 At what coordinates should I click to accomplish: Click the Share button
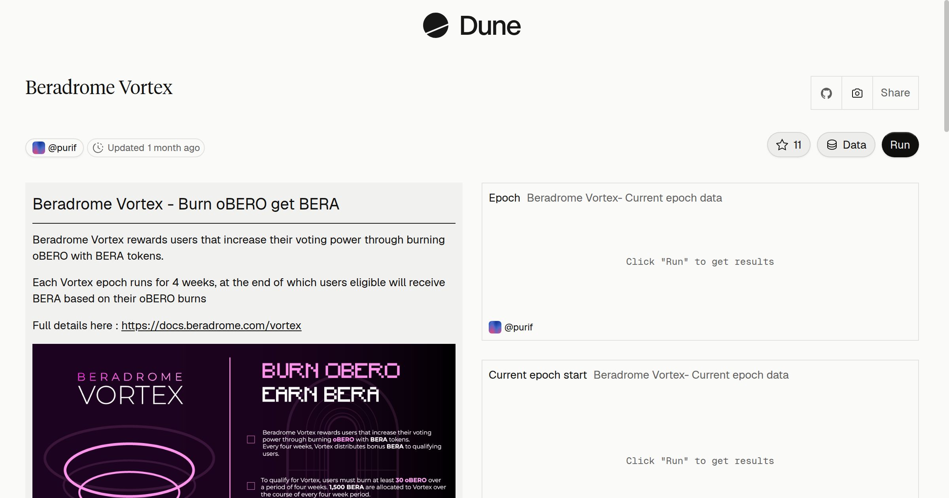895,93
